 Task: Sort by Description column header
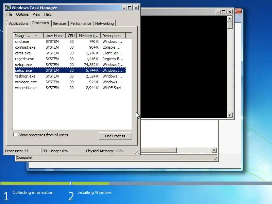point(113,36)
